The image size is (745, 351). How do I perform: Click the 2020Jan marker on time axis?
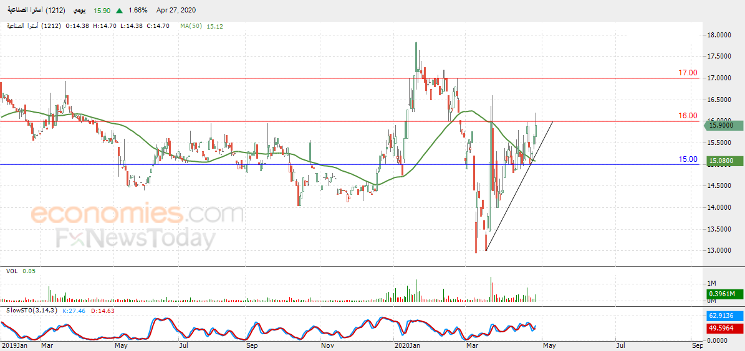coord(408,346)
